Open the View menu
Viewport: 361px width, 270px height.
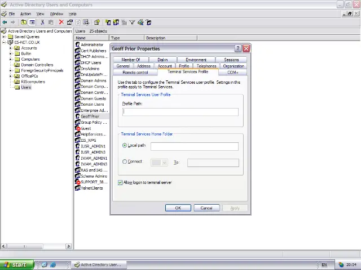pos(40,13)
